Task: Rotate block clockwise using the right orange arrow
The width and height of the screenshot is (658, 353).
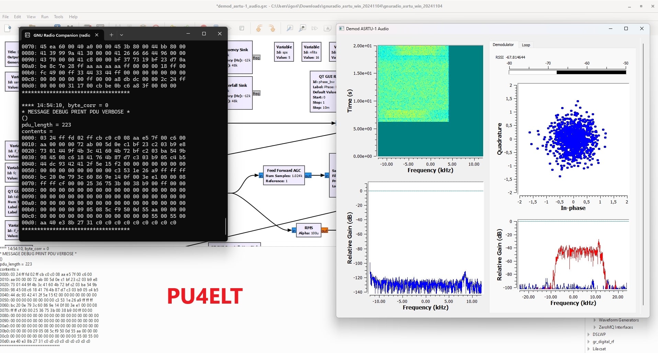Action: (x=272, y=28)
